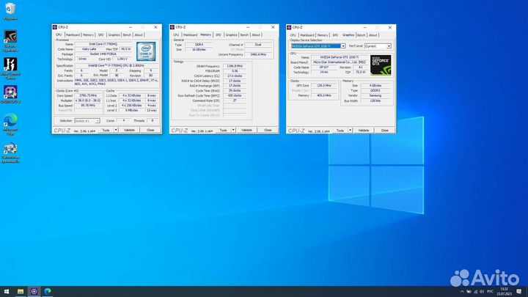Click the GFX Core clock value field
Image resolution: width=528 pixels, height=297 pixels.
324,86
